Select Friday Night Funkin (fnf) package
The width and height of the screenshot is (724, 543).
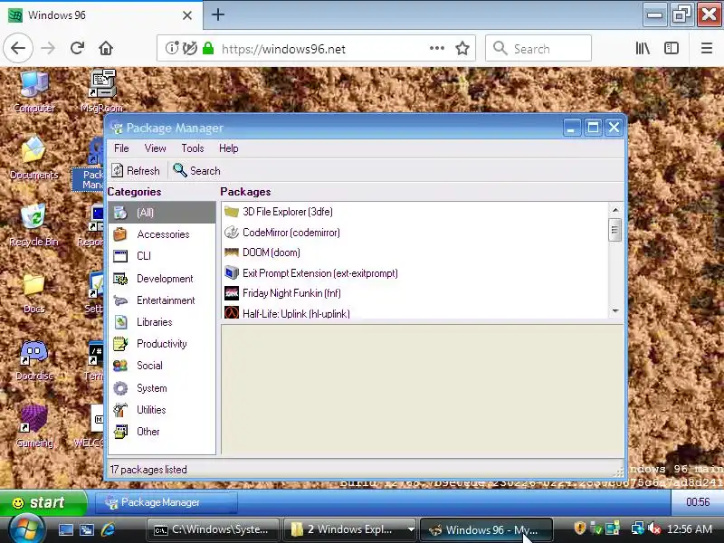click(x=415, y=293)
